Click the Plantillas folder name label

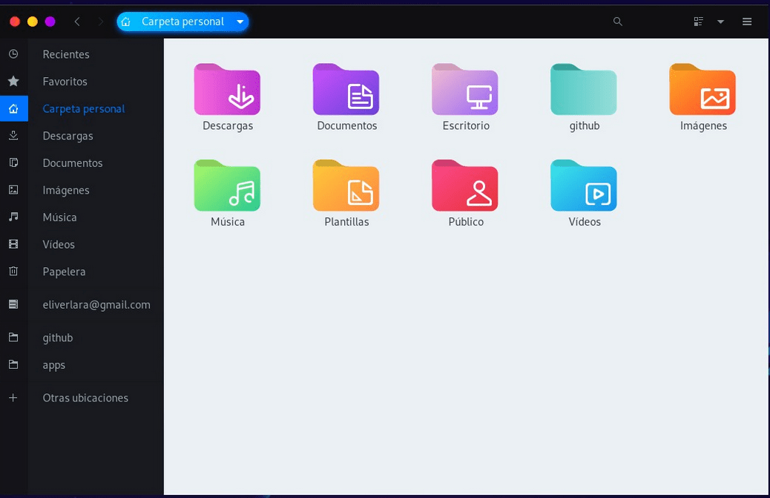(x=346, y=222)
